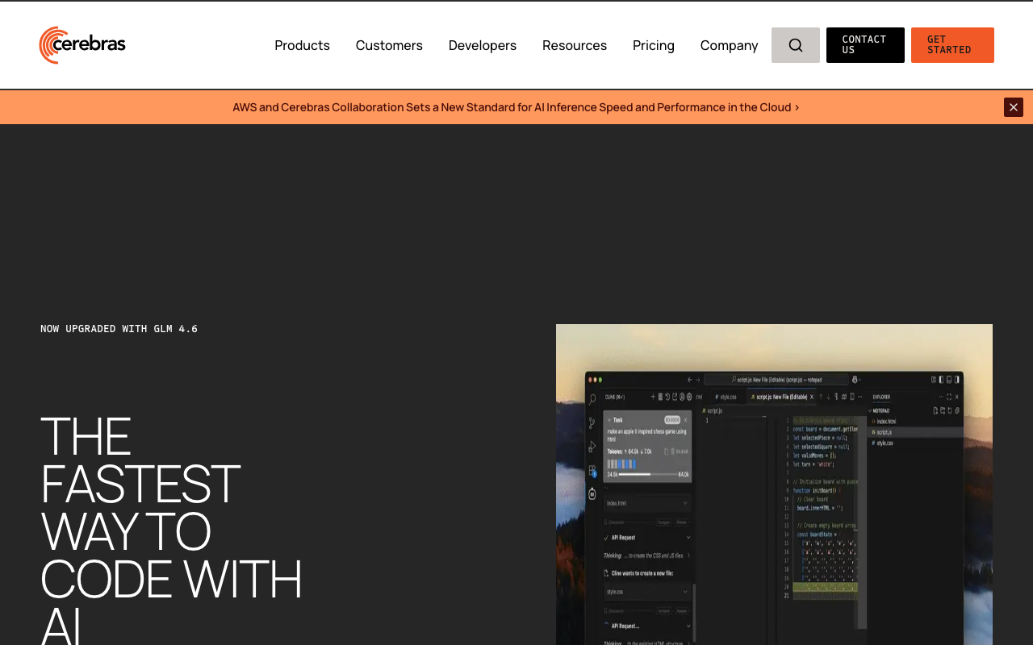Open the site search magnifier button
Screen dimensions: 1033x645
tap(795, 45)
